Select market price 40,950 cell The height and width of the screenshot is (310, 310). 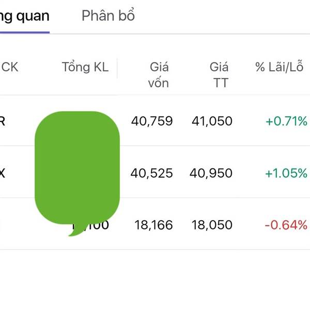click(211, 173)
